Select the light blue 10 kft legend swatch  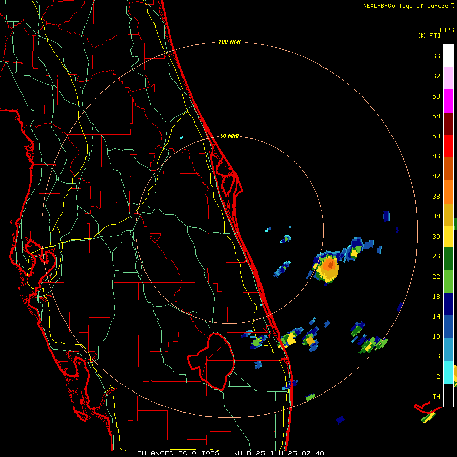point(448,349)
